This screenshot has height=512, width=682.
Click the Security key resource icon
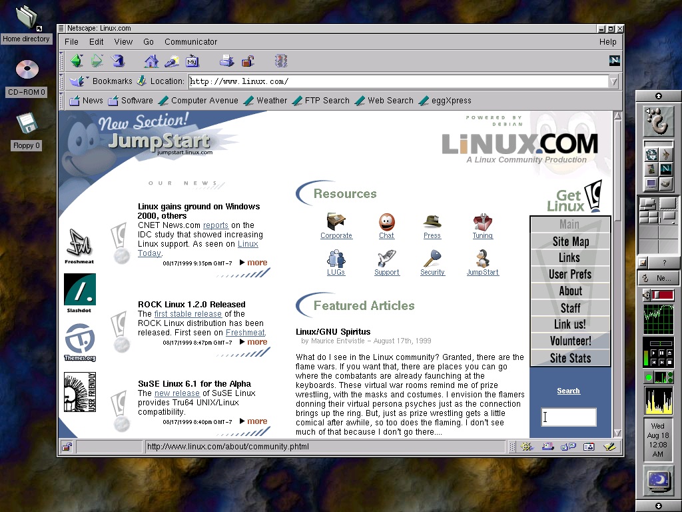coord(432,259)
